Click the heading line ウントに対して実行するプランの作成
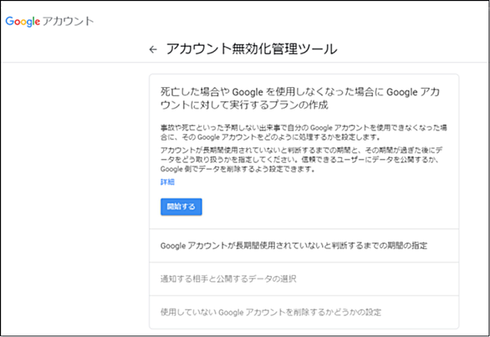 pos(244,105)
